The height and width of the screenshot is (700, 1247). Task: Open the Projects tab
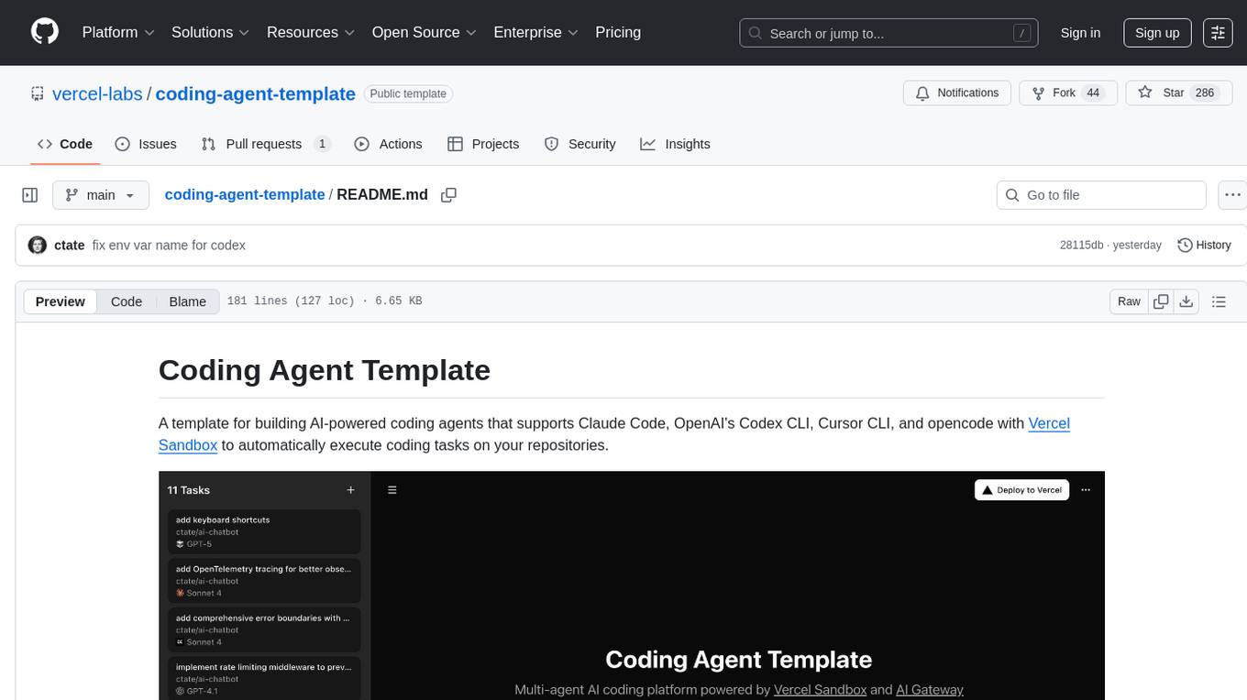coord(483,144)
